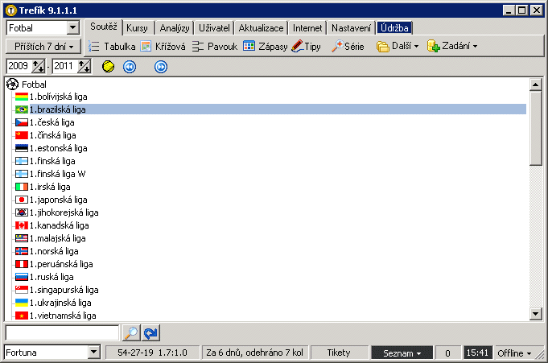Click the list scrollbar up arrow
The height and width of the screenshot is (363, 548).
coord(535,85)
